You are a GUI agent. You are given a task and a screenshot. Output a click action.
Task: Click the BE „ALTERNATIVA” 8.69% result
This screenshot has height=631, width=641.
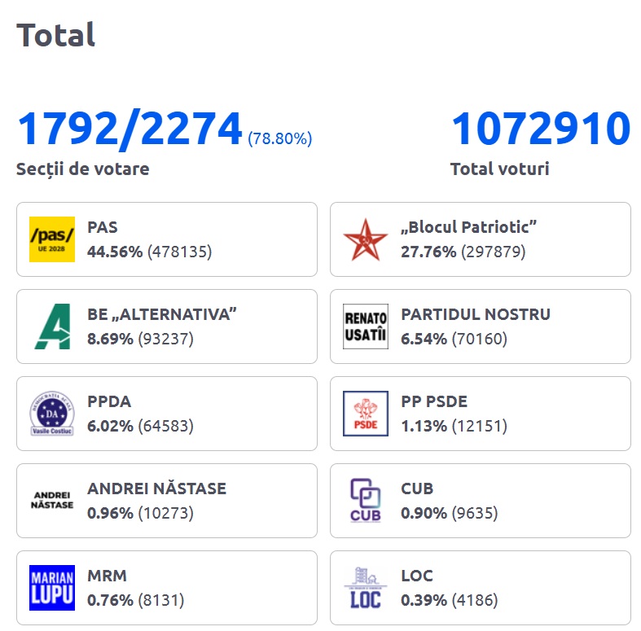click(x=140, y=339)
